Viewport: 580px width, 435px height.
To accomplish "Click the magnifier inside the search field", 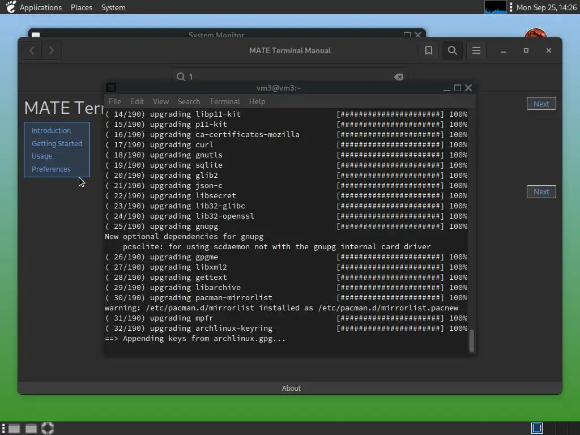I will click(x=181, y=76).
